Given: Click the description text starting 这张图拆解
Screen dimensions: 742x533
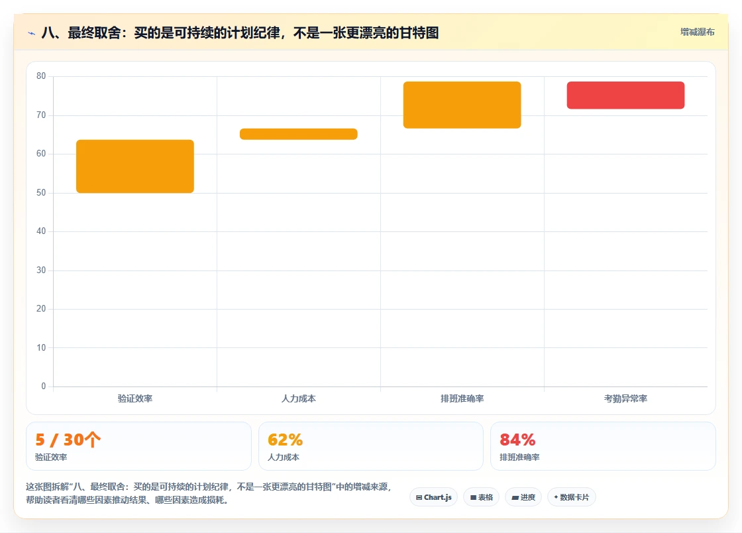Looking at the screenshot, I should pos(209,493).
